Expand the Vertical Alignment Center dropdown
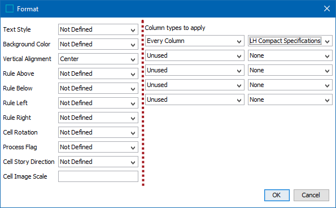The image size is (336, 208). point(98,59)
